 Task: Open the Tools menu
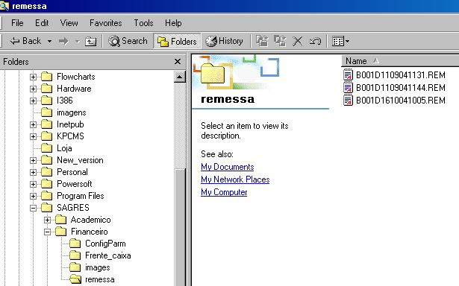[x=143, y=23]
